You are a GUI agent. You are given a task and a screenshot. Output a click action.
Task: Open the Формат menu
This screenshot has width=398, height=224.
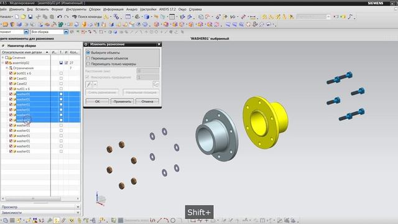coord(57,9)
